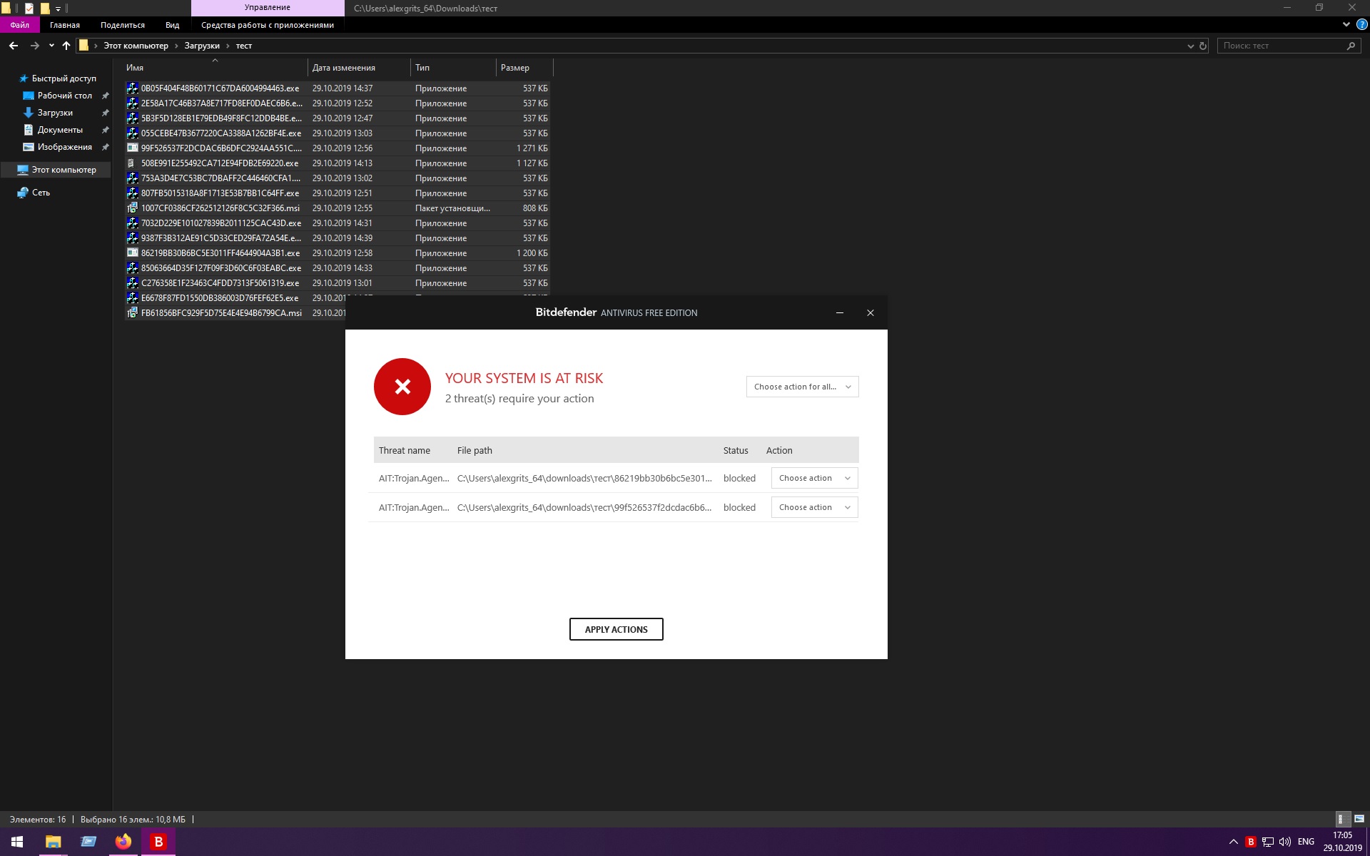The height and width of the screenshot is (856, 1370).
Task: Click the explorer help question mark icon
Action: [x=1361, y=25]
